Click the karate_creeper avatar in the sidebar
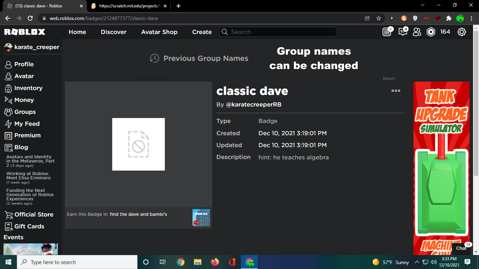The image size is (479, 269). coord(8,47)
